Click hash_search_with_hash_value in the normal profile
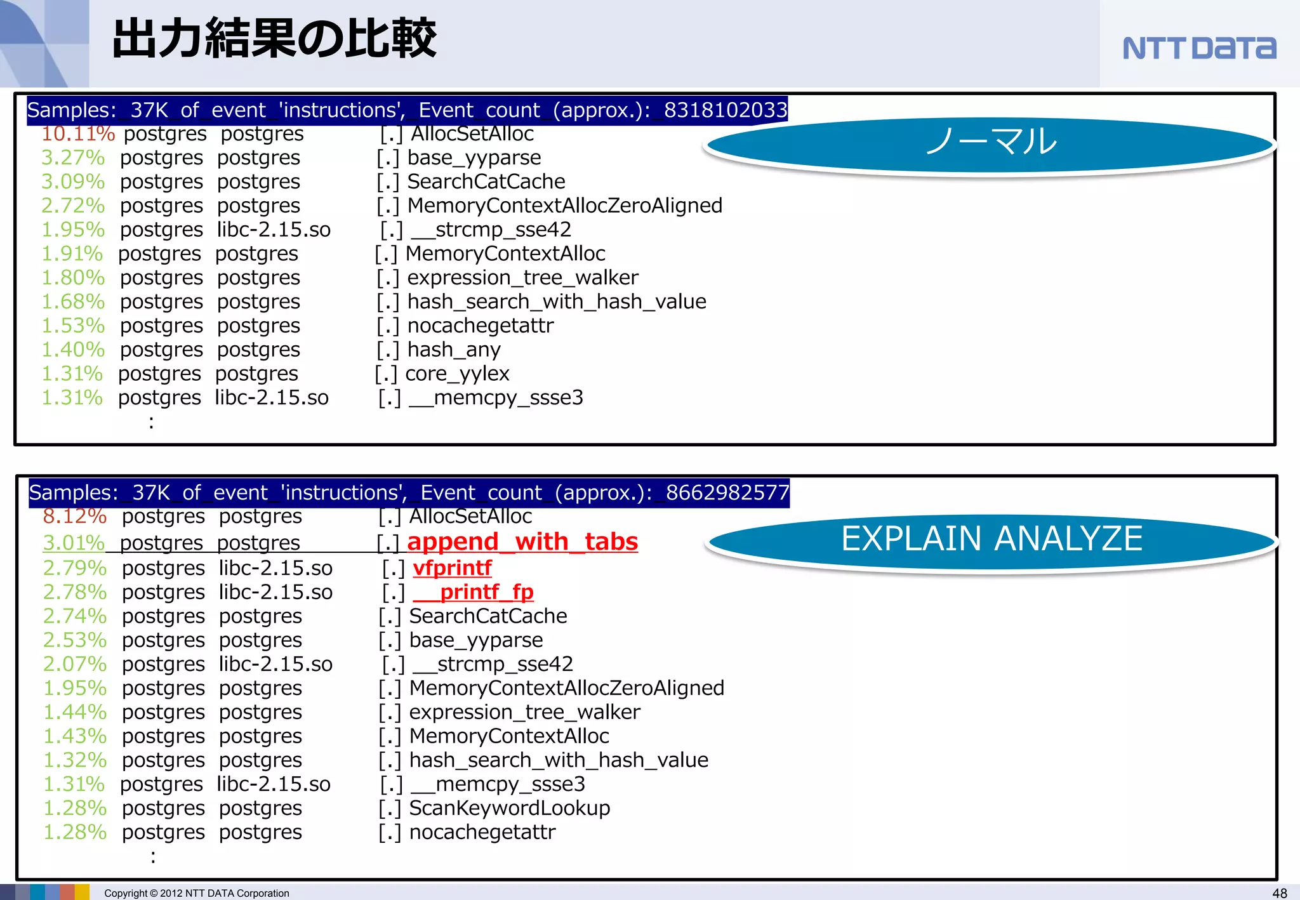This screenshot has width=1300, height=900. coord(557,301)
